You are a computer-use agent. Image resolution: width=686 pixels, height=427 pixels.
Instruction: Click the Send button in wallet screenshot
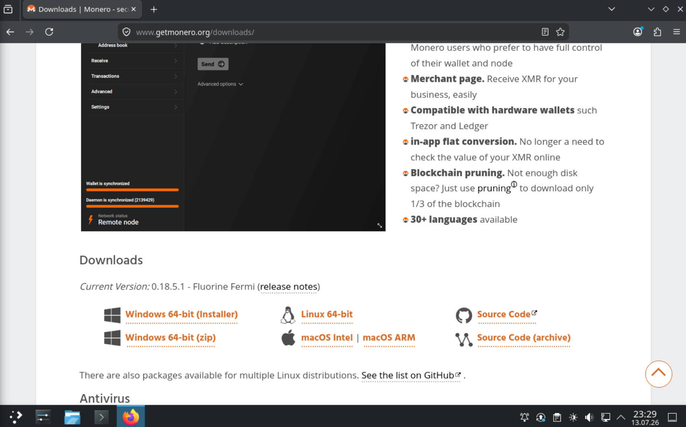tap(213, 64)
